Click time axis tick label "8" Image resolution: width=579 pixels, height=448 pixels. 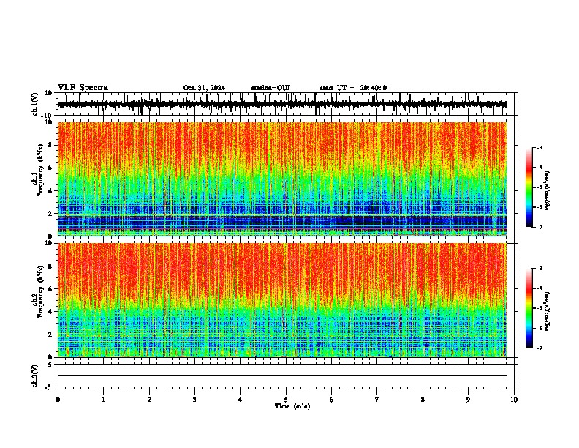[x=423, y=400]
